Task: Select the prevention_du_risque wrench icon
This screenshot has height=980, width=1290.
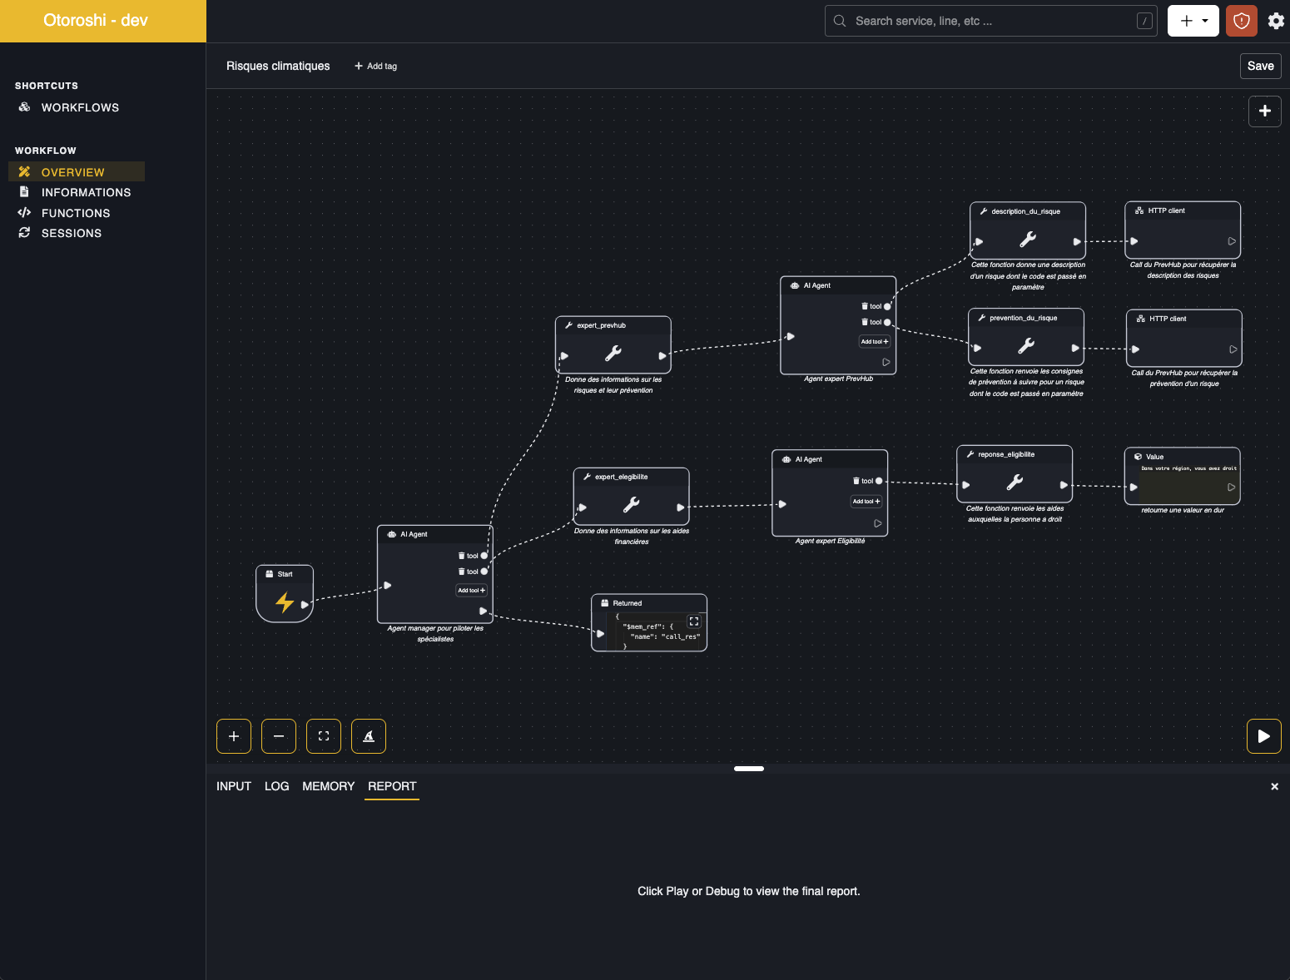Action: pos(1026,346)
